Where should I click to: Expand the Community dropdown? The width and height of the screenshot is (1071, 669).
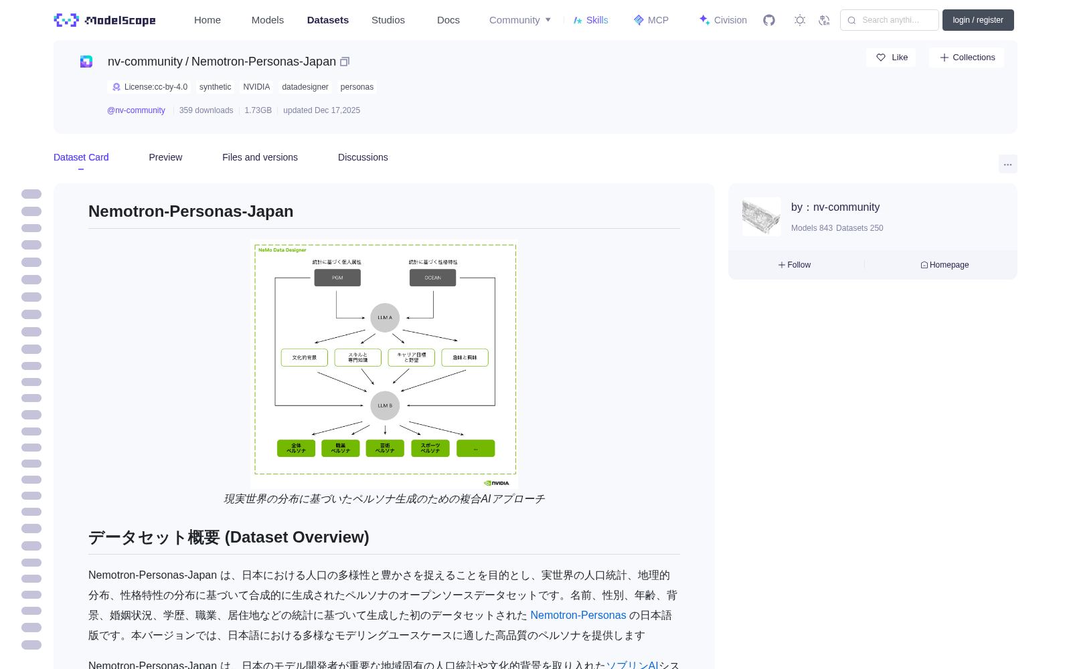(520, 20)
